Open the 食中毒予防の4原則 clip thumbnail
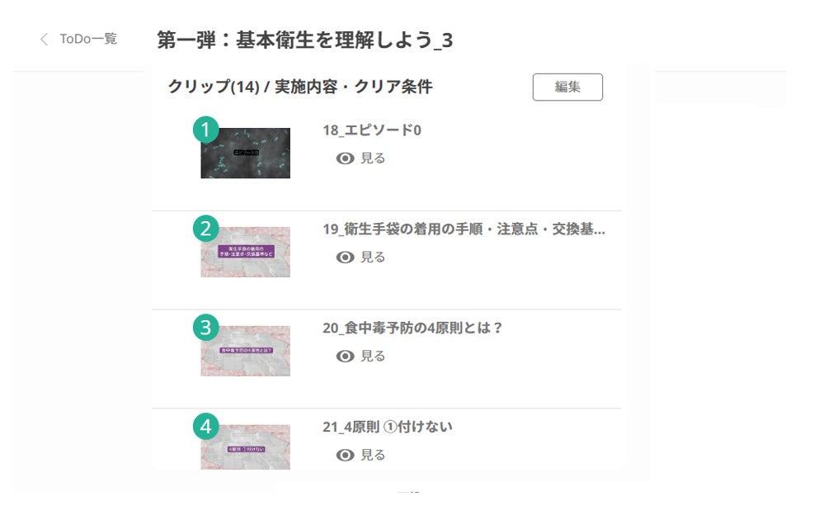The width and height of the screenshot is (814, 515). point(246,352)
